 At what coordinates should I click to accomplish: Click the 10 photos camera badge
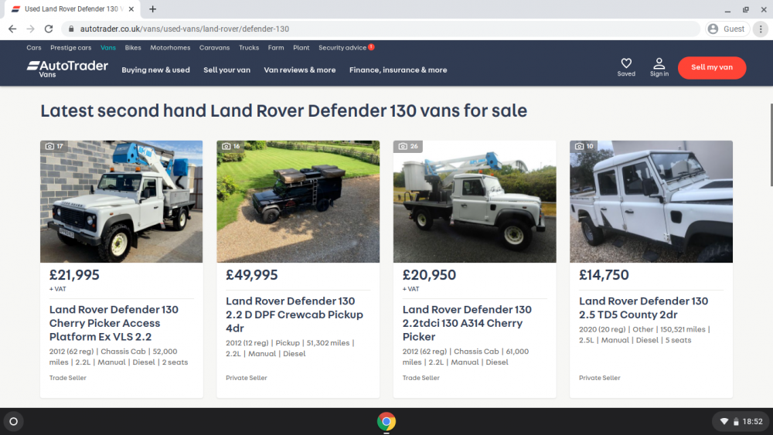[584, 146]
